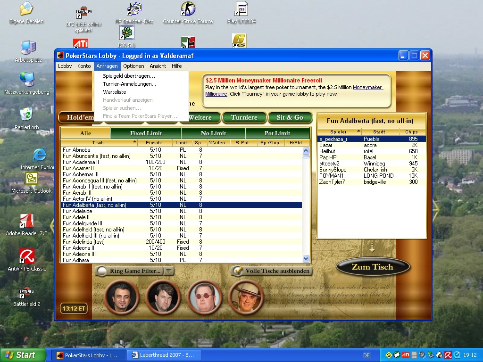Image resolution: width=483 pixels, height=362 pixels.
Task: Open the Papierkorb recycle bin icon
Action: click(26, 115)
